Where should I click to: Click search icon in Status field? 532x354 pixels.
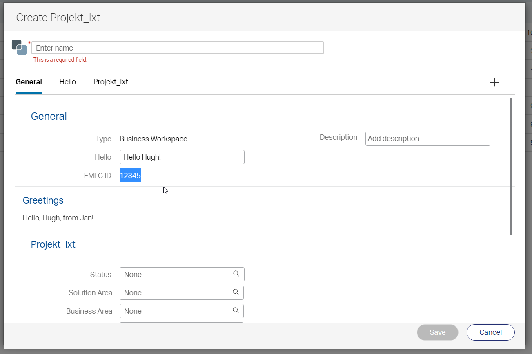(x=236, y=274)
